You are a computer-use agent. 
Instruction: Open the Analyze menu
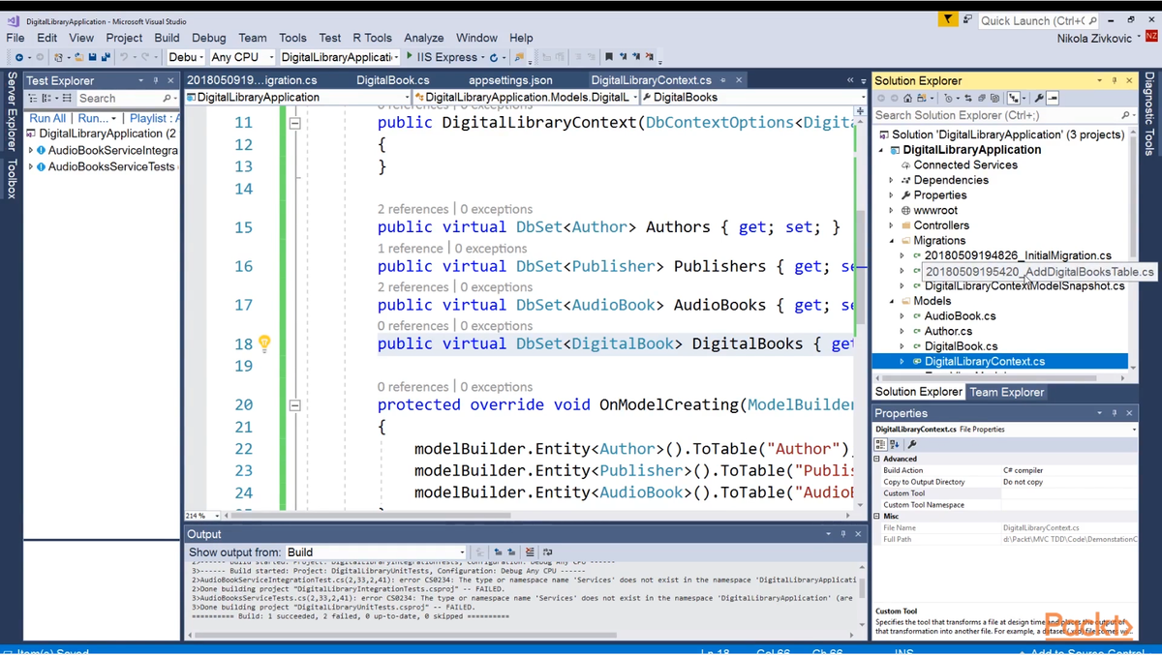424,38
